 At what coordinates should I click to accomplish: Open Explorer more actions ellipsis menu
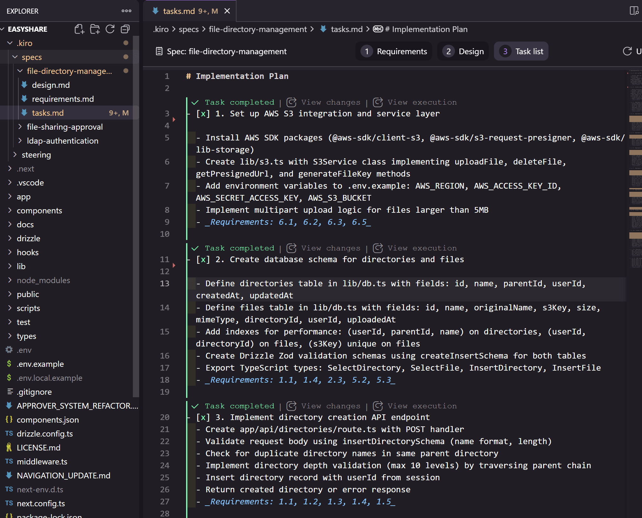pos(126,11)
